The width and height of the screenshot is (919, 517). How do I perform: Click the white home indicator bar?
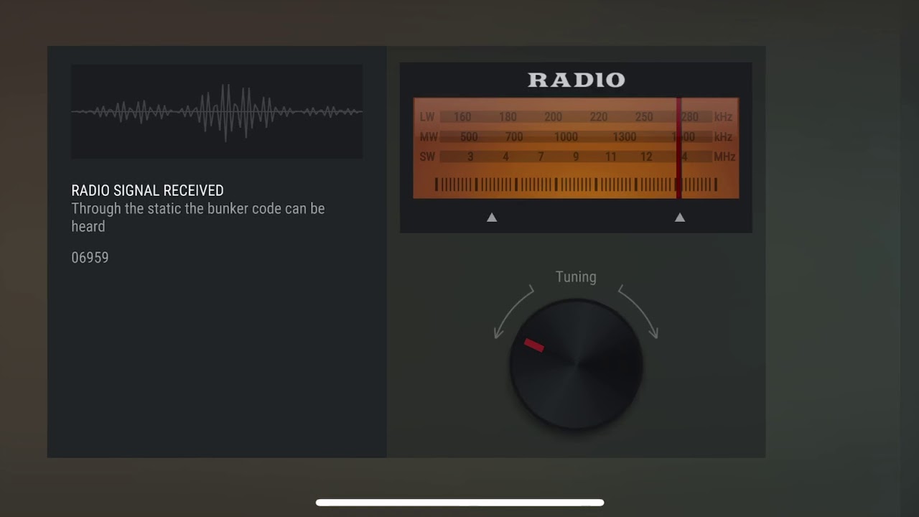coord(459,503)
